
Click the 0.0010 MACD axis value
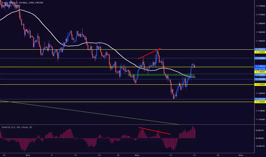(260, 130)
